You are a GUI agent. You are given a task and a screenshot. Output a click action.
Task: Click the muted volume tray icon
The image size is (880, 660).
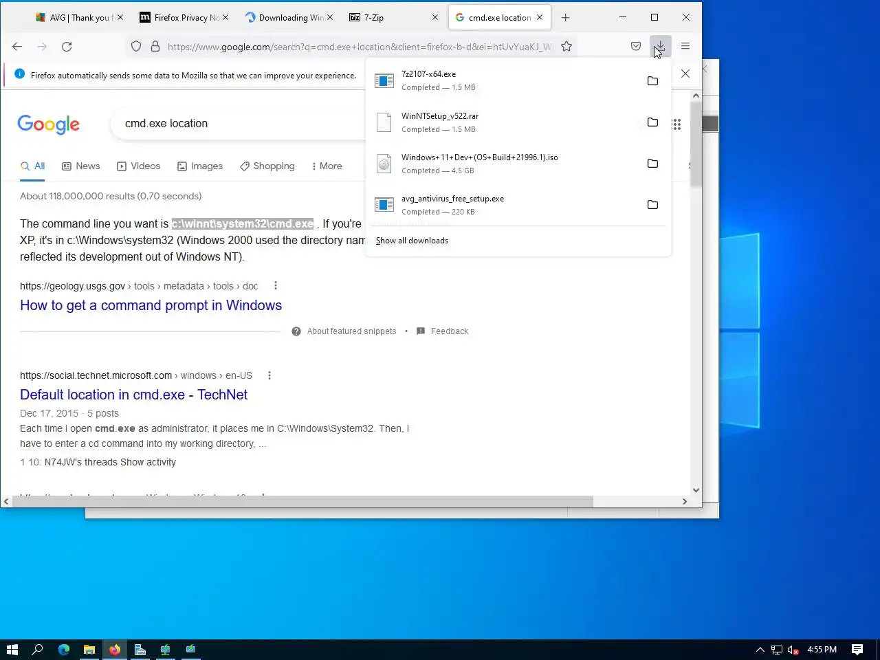pyautogui.click(x=793, y=649)
